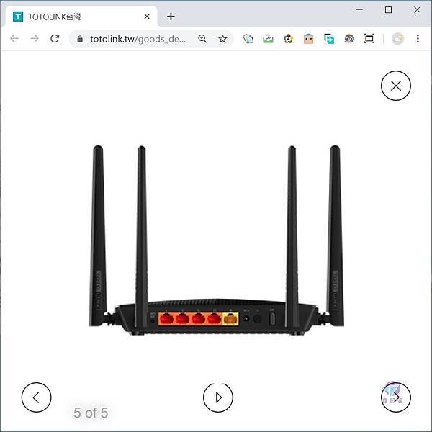432x432 pixels.
Task: Open the browser zoom magnifier icon
Action: coord(202,39)
